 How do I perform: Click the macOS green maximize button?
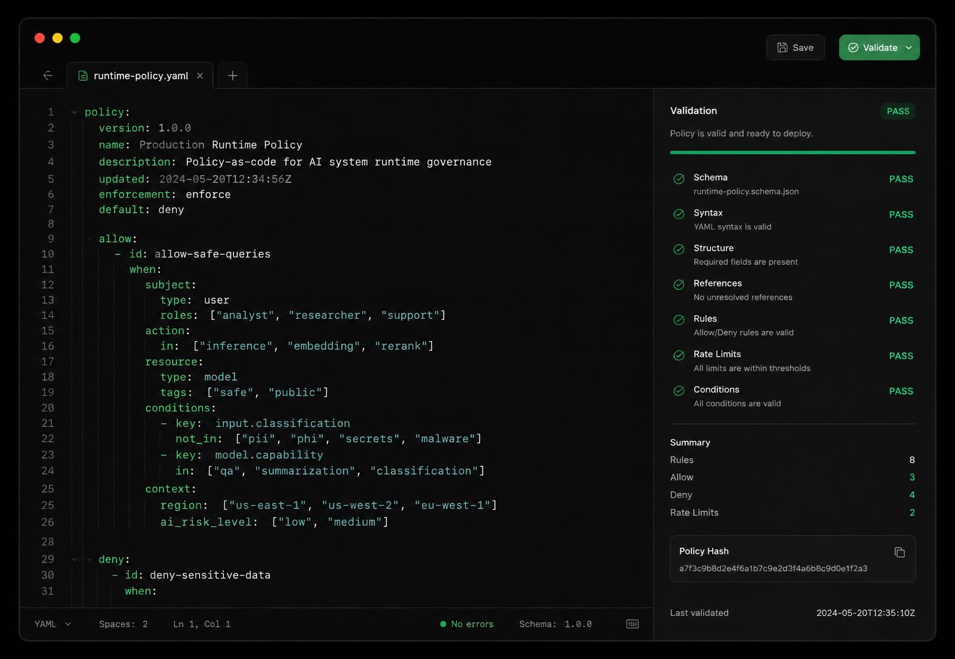click(x=75, y=38)
